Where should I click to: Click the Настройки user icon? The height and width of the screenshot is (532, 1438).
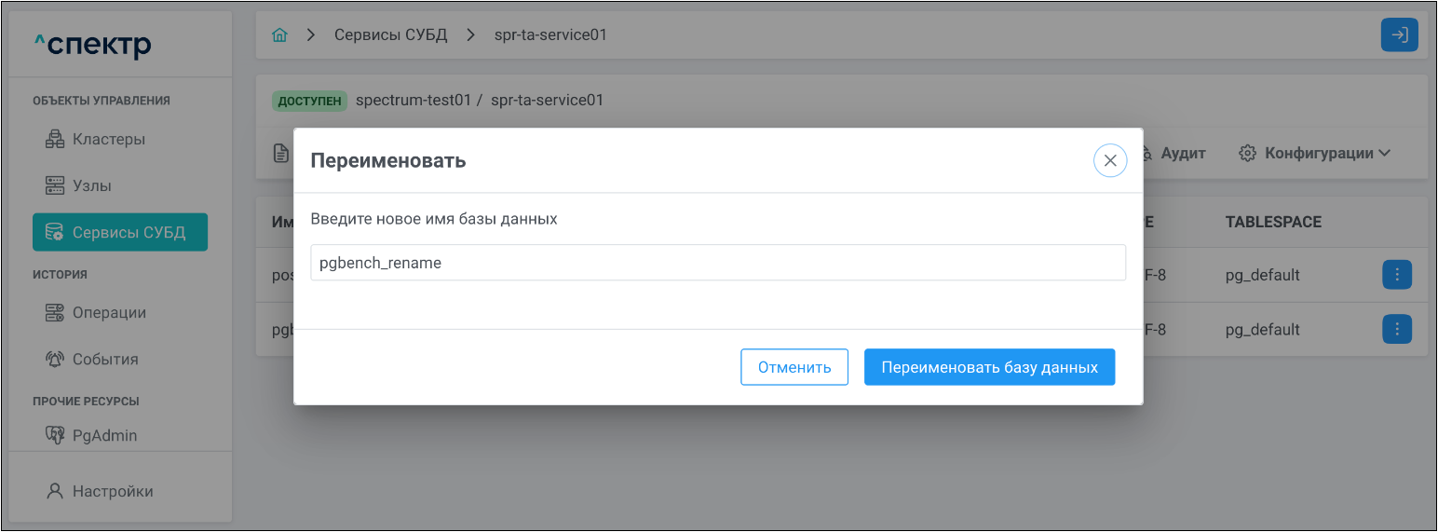[55, 491]
